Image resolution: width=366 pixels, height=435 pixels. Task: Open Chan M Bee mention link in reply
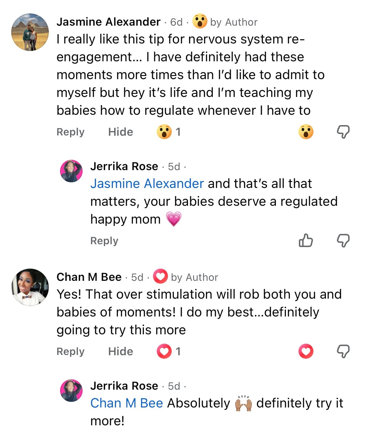127,403
